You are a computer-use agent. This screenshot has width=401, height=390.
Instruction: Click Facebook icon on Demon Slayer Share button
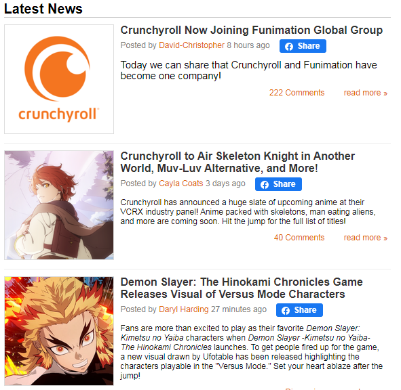pos(286,310)
